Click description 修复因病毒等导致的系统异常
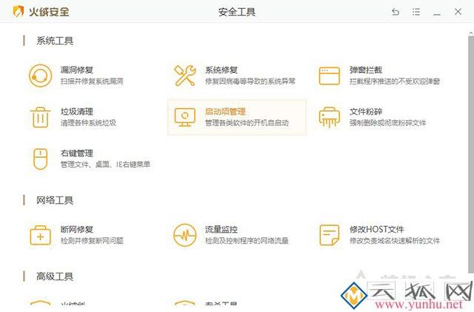 (x=250, y=81)
